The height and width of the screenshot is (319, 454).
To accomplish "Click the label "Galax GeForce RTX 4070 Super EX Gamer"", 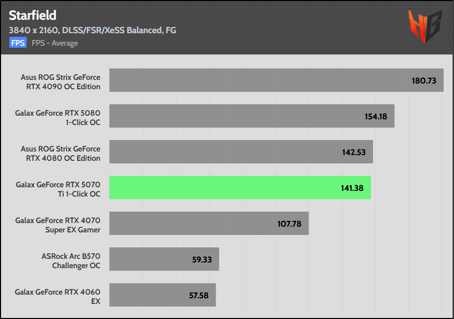I will point(58,225).
